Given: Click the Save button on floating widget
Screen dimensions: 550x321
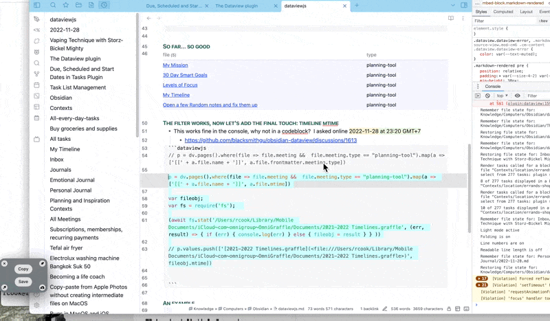Looking at the screenshot, I should pyautogui.click(x=23, y=282).
